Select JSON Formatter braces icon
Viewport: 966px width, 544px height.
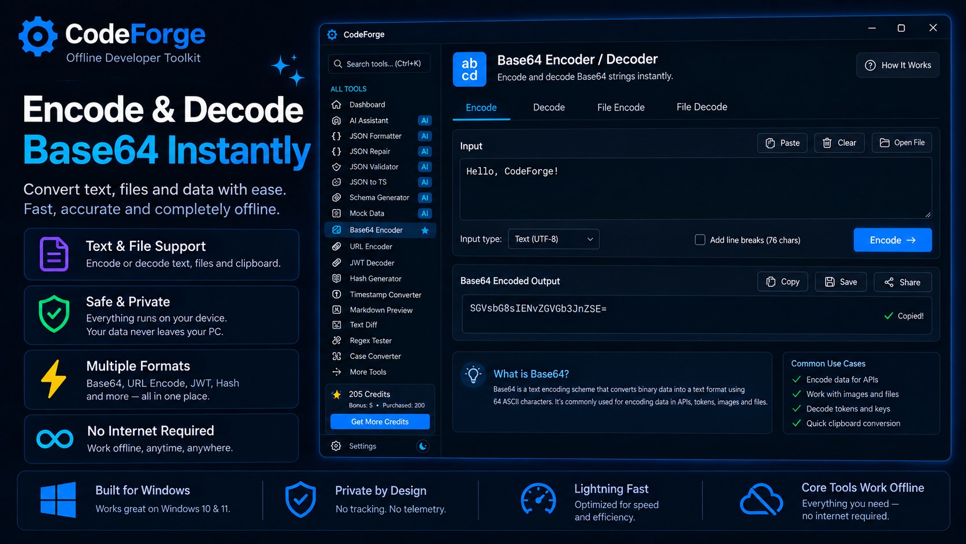(x=336, y=136)
